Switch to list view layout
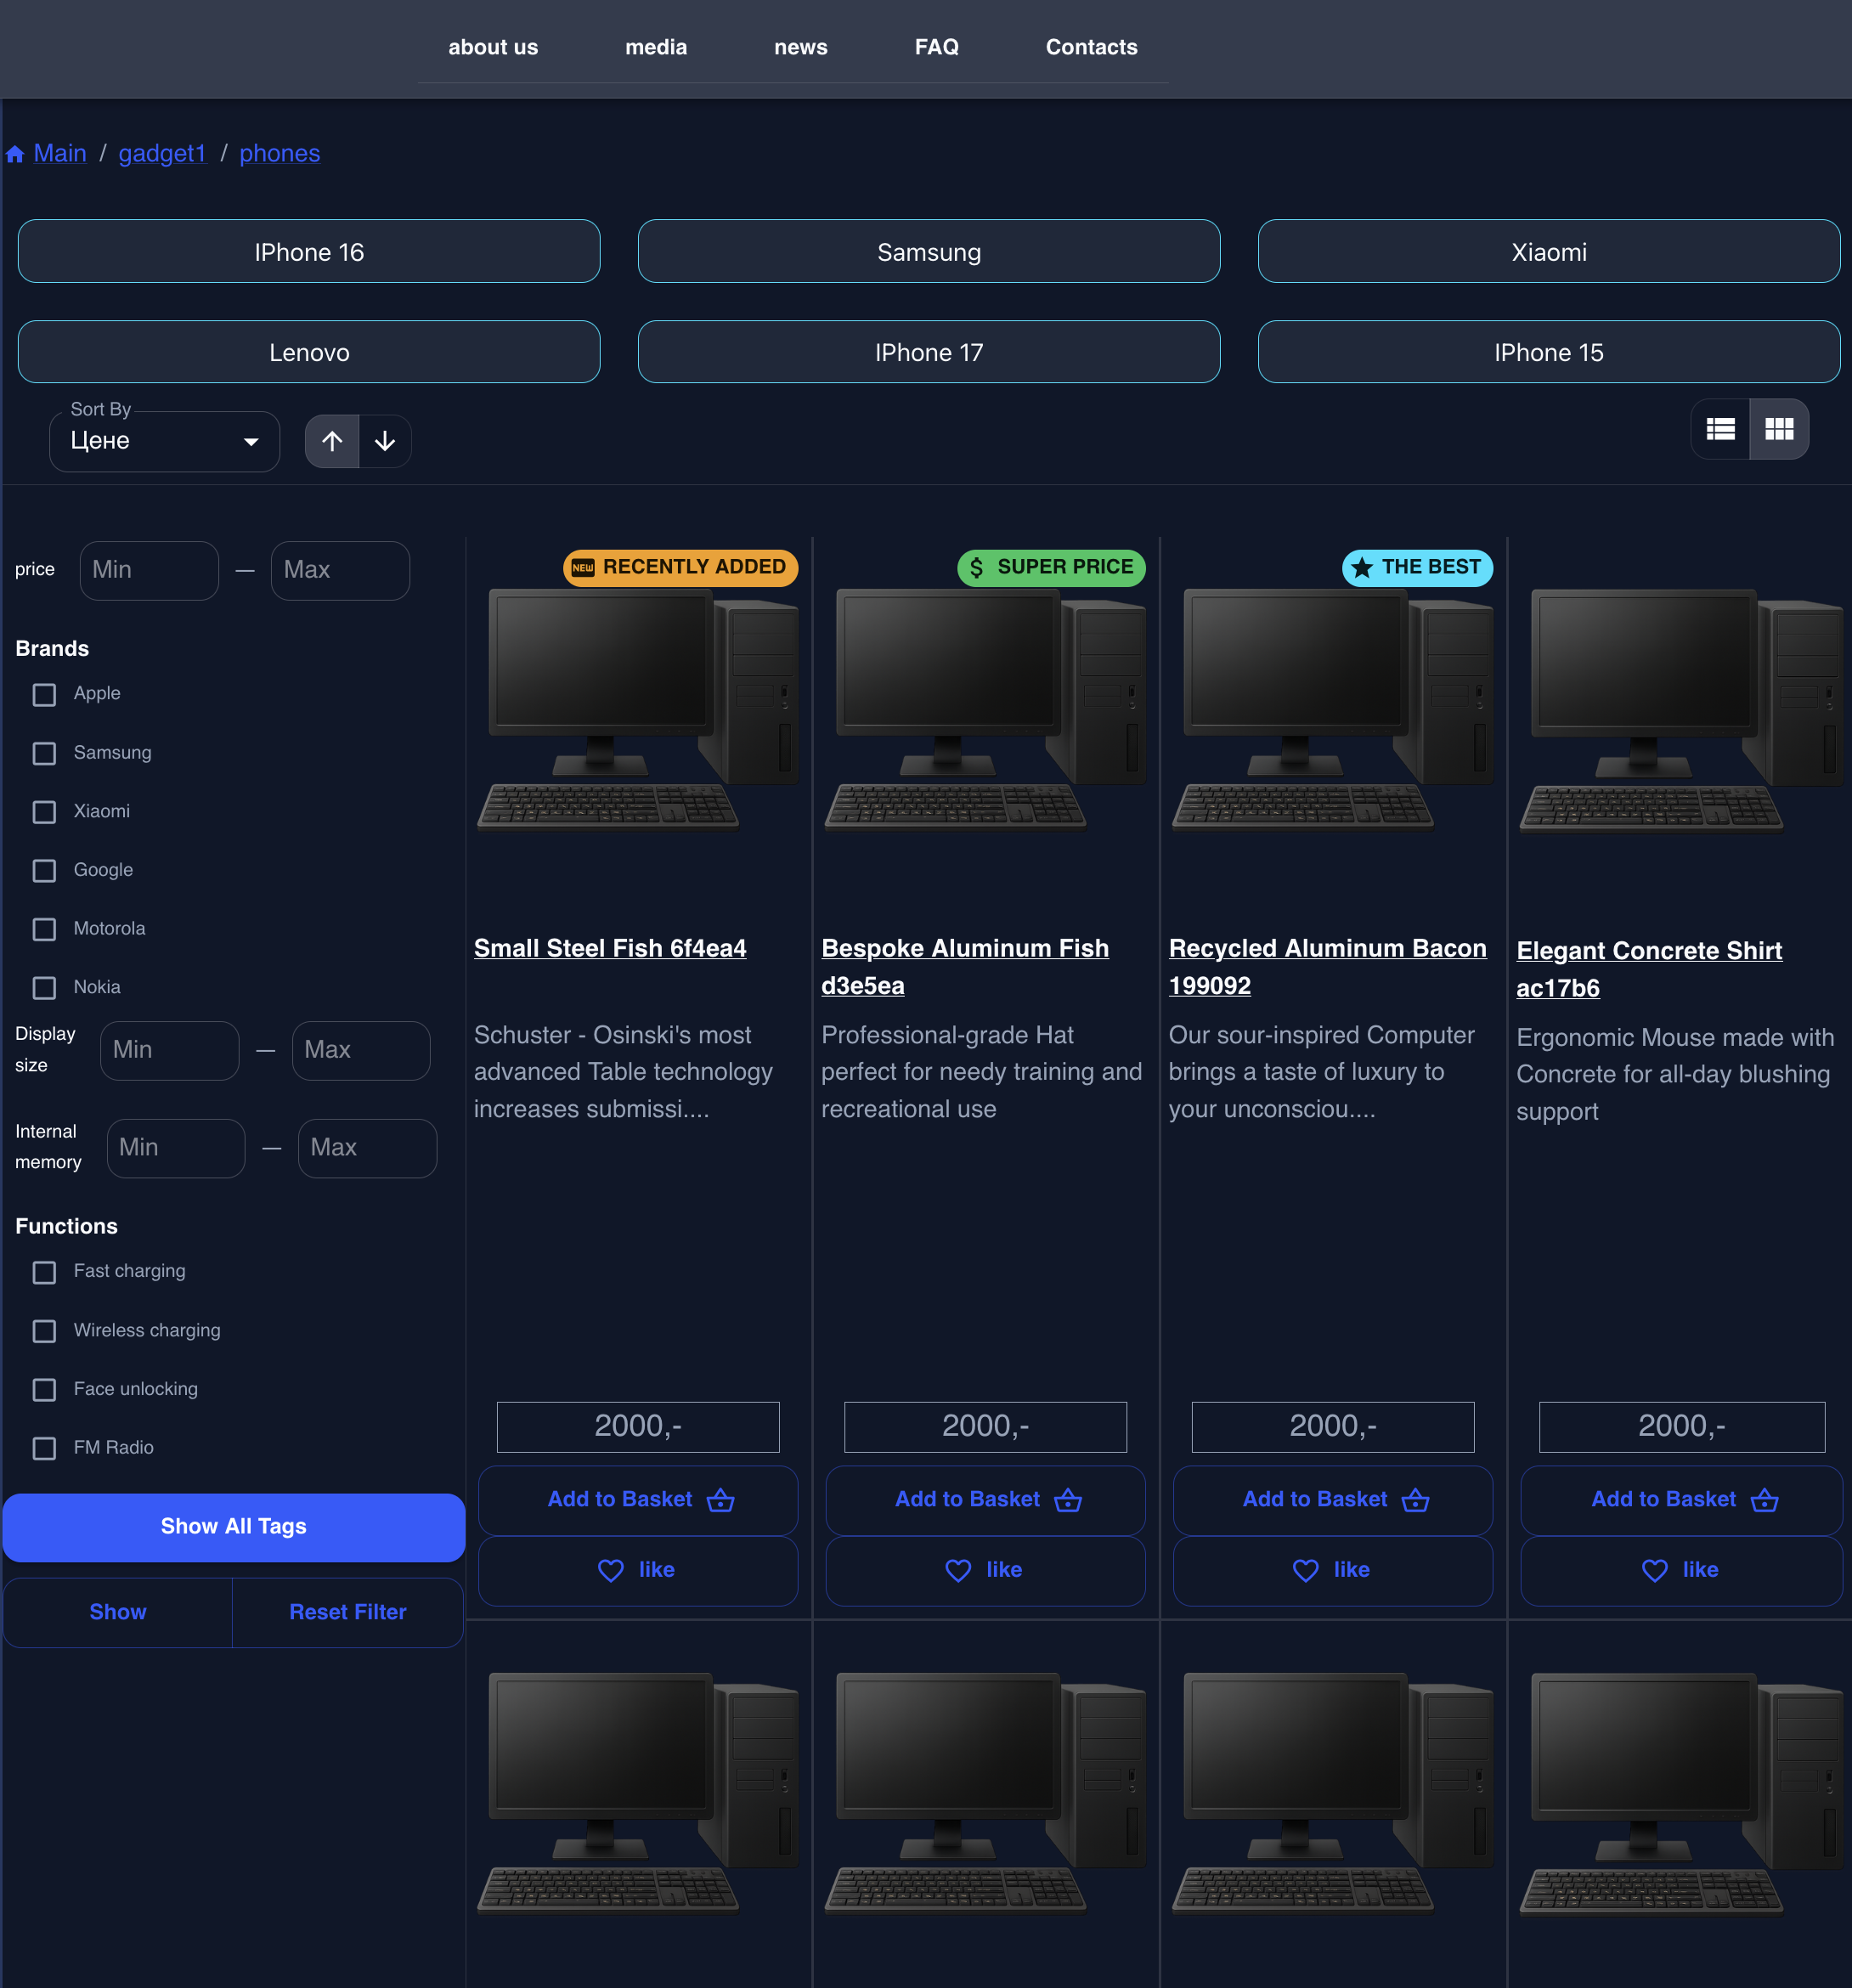1852x1988 pixels. coord(1720,429)
